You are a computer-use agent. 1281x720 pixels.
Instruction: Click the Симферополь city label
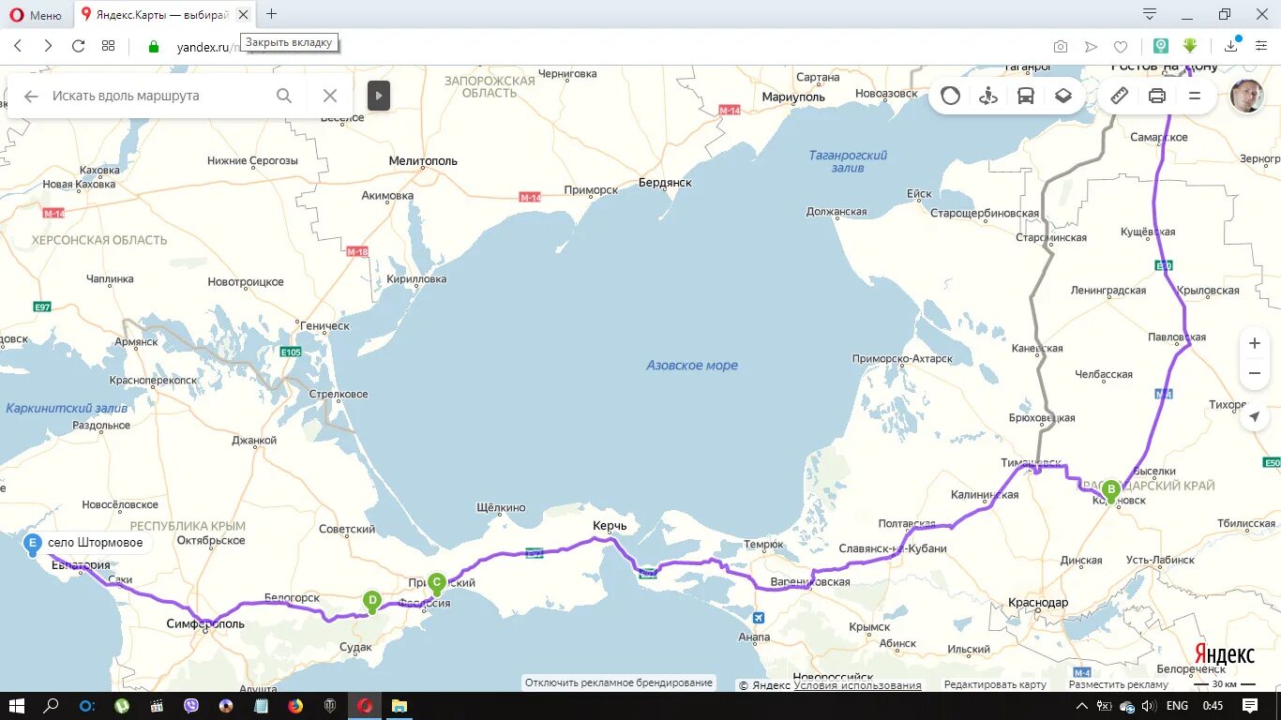pos(205,623)
